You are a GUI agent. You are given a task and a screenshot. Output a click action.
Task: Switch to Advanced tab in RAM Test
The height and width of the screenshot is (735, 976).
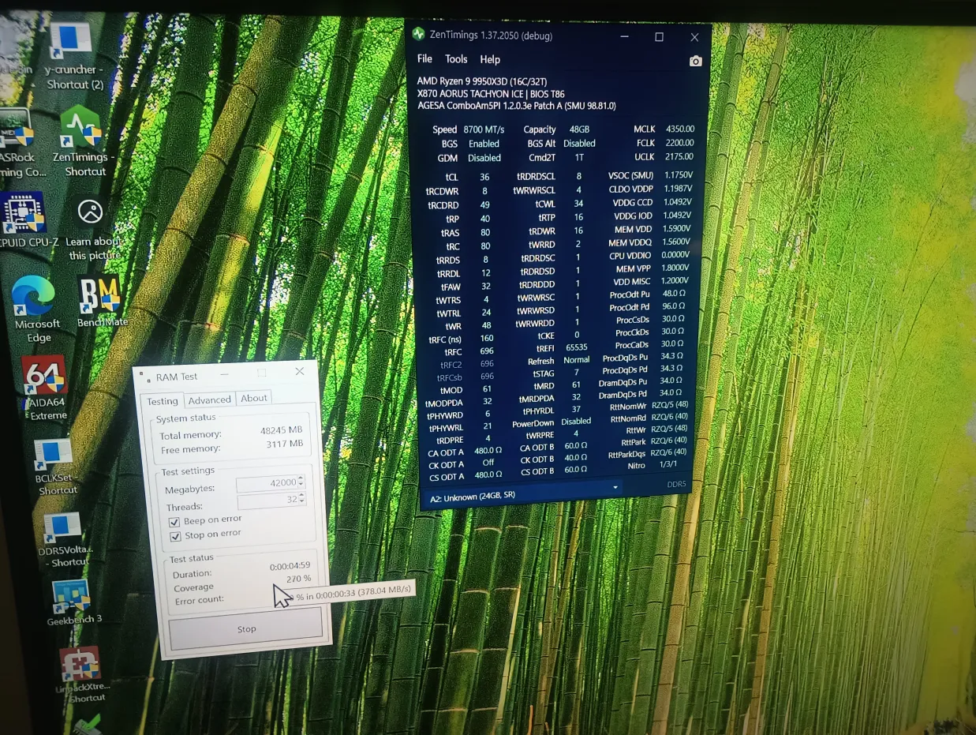[209, 399]
